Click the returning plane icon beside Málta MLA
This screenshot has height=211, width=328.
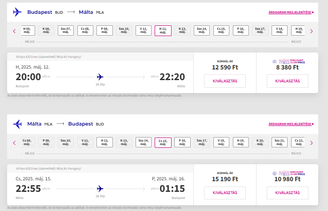click(17, 124)
